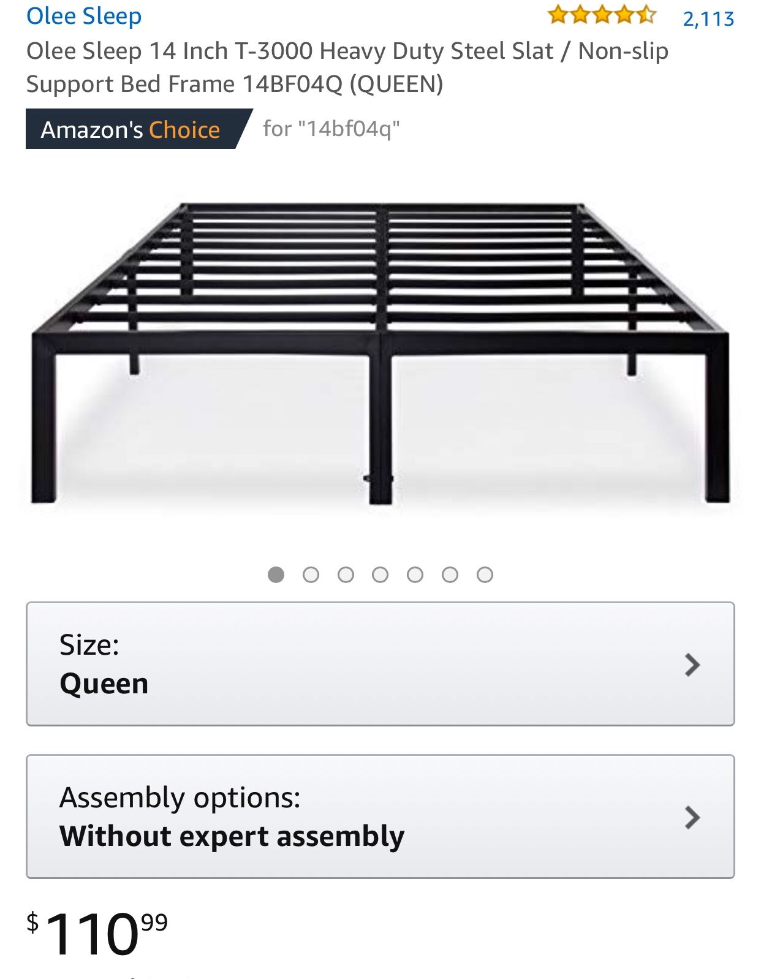Click the chevron arrow in Size box
The height and width of the screenshot is (979, 761).
pyautogui.click(x=692, y=665)
